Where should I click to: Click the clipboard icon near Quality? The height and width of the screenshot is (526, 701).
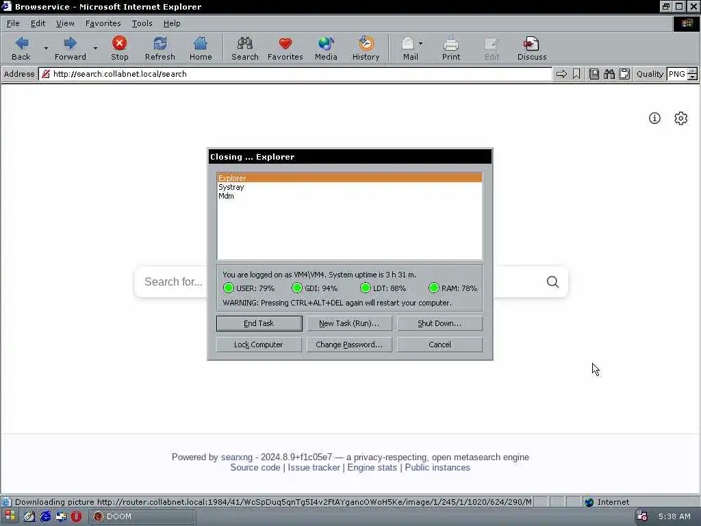(x=624, y=74)
